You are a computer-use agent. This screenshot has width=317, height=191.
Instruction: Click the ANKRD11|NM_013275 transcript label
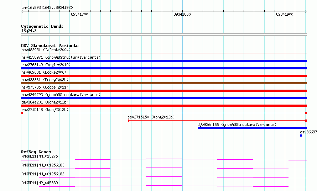(x=40, y=156)
